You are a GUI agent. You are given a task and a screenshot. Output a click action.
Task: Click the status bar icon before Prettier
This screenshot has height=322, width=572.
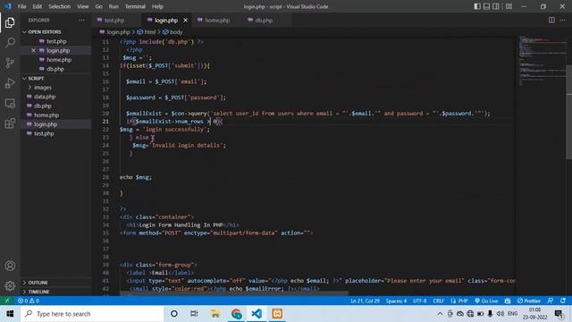508,301
